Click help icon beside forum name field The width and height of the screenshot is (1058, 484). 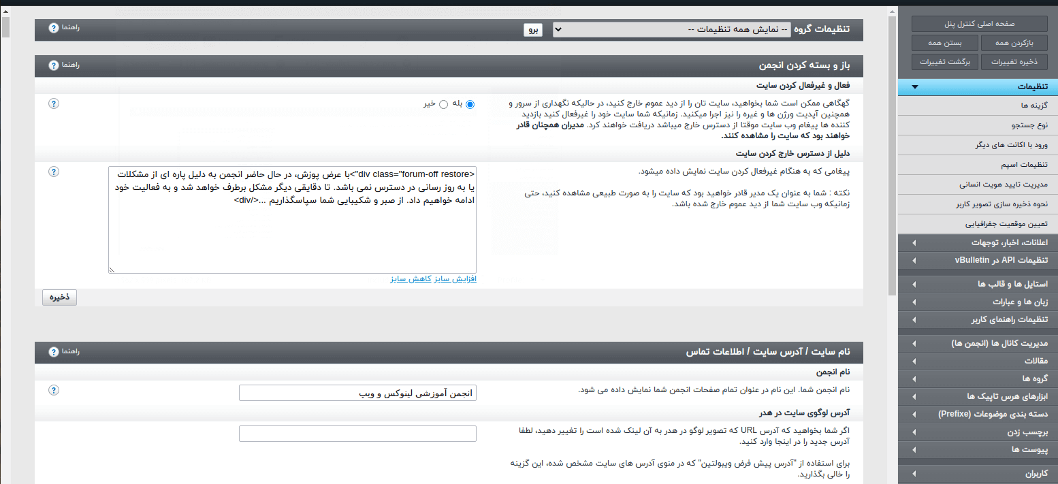tap(54, 390)
